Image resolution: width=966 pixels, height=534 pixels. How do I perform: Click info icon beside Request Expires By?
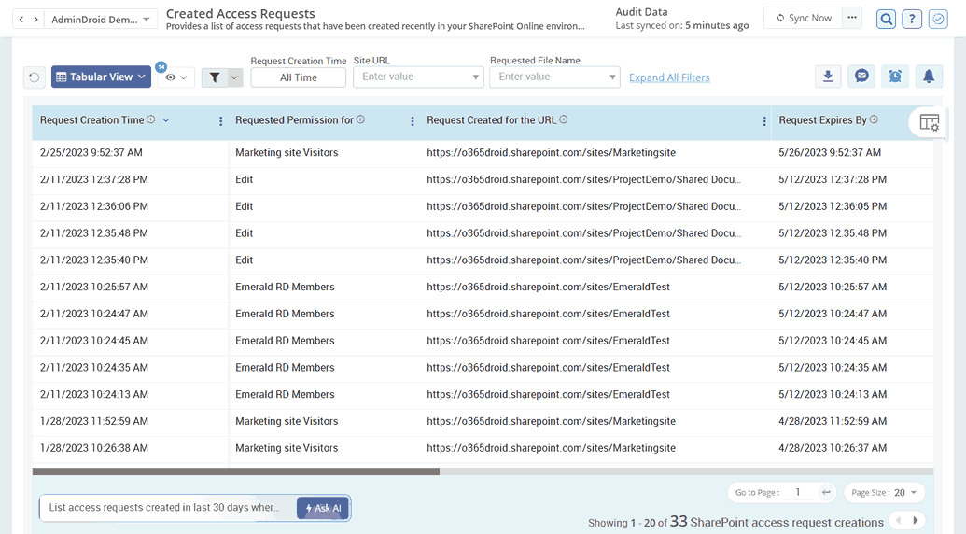[874, 120]
